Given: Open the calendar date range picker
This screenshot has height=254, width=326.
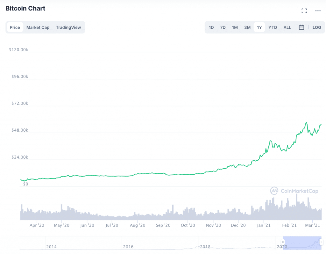Looking at the screenshot, I should coord(301,27).
